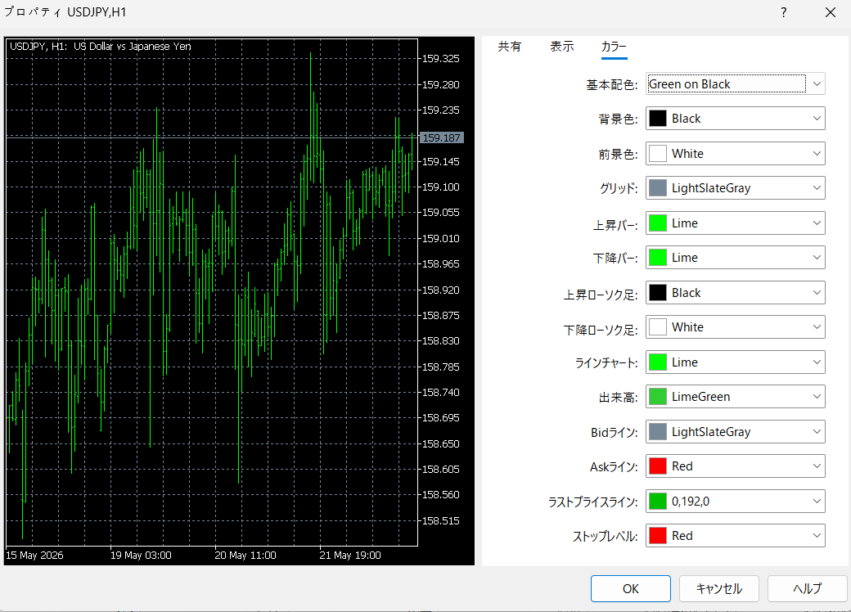The width and height of the screenshot is (851, 612).
Task: Click the white swatch for 前景色
Action: click(x=658, y=154)
